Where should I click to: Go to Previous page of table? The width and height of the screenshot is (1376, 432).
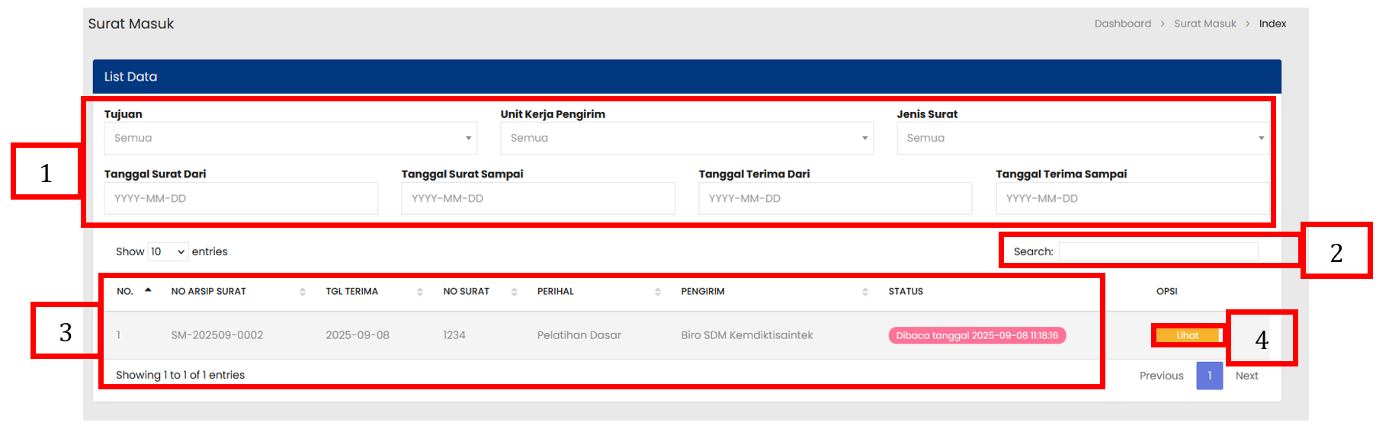click(1161, 376)
